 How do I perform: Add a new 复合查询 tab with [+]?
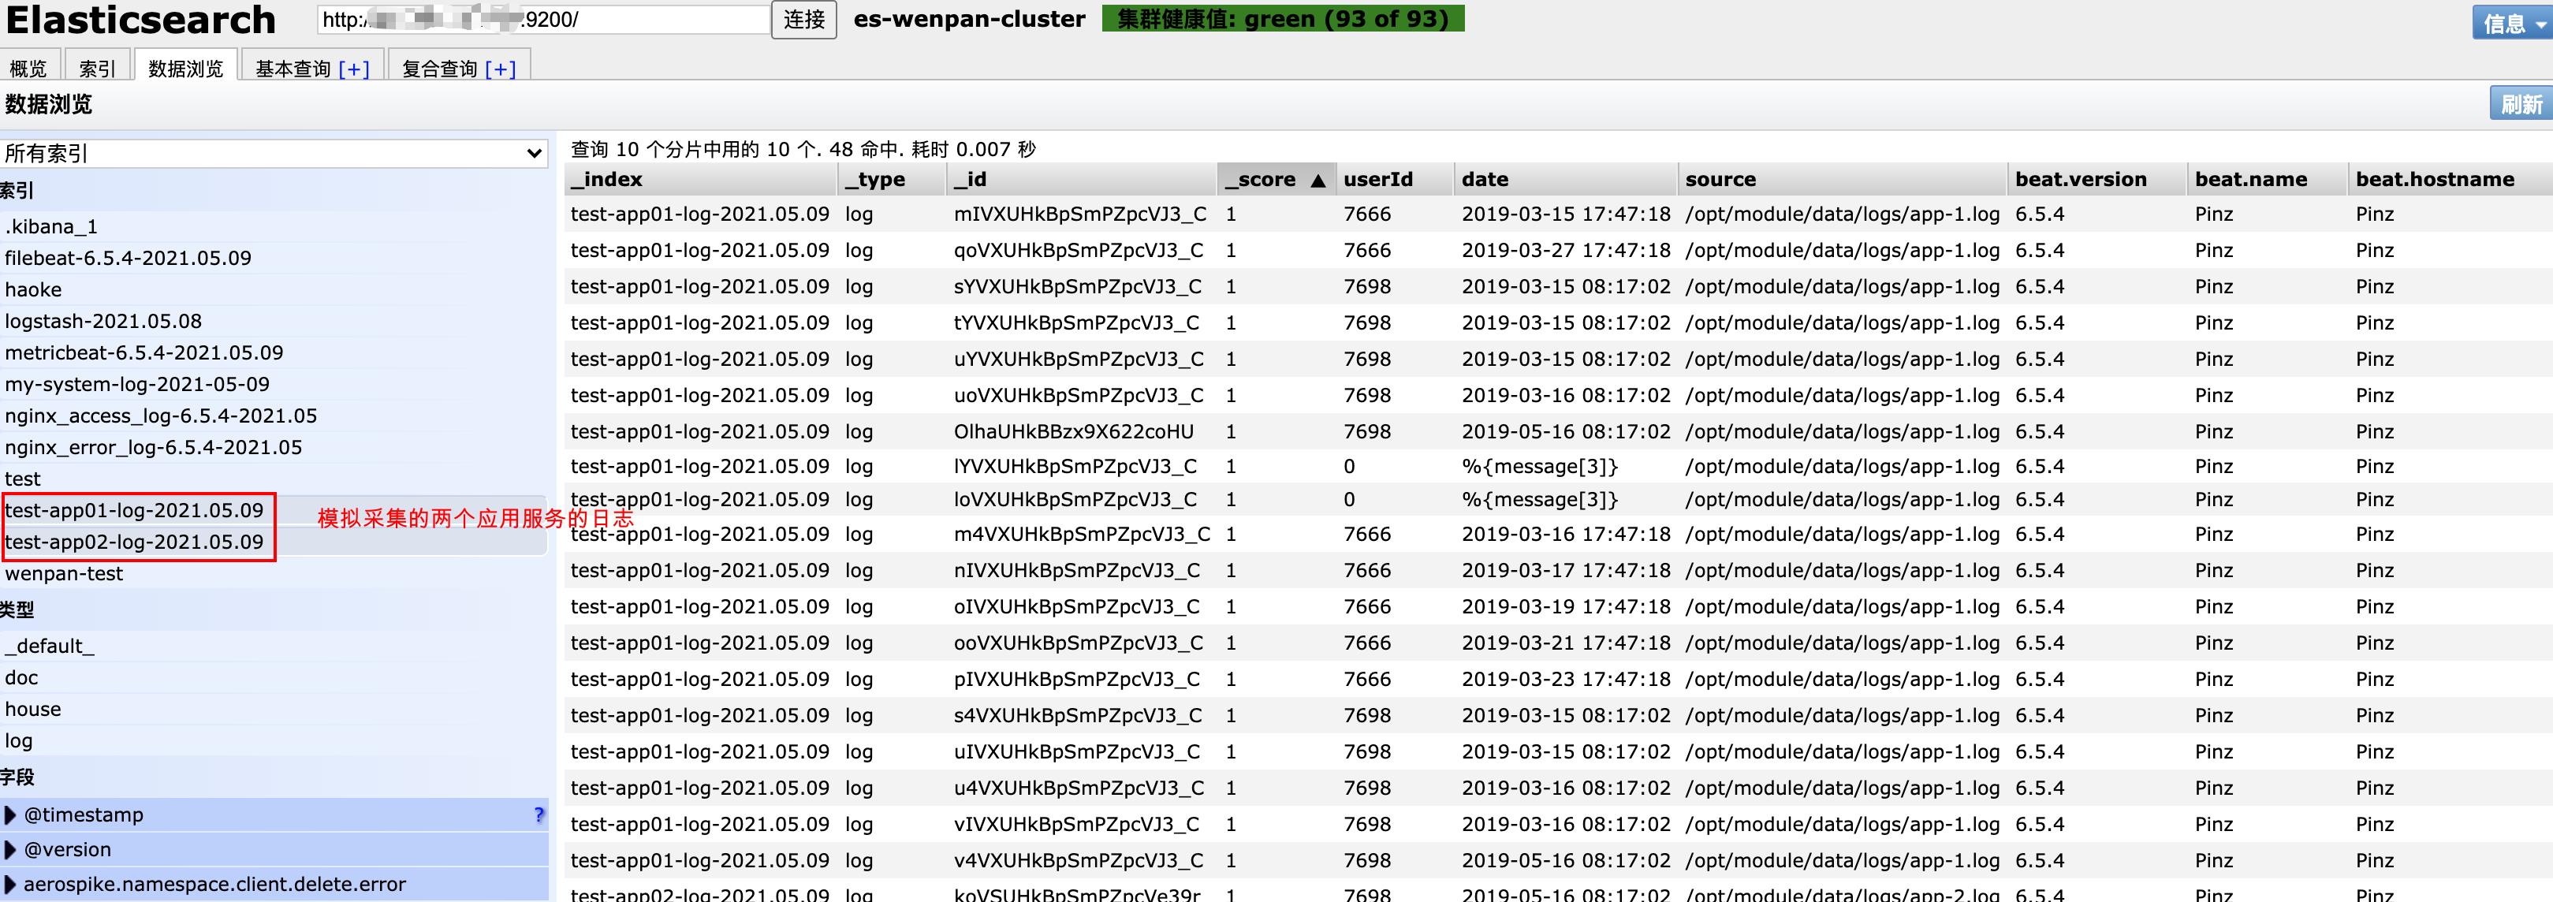(x=501, y=69)
